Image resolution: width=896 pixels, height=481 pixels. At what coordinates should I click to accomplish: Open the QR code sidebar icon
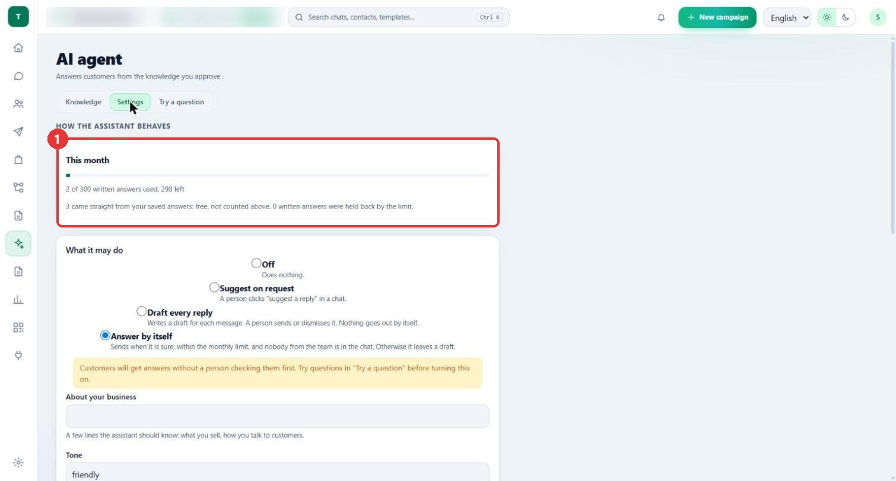(x=18, y=328)
